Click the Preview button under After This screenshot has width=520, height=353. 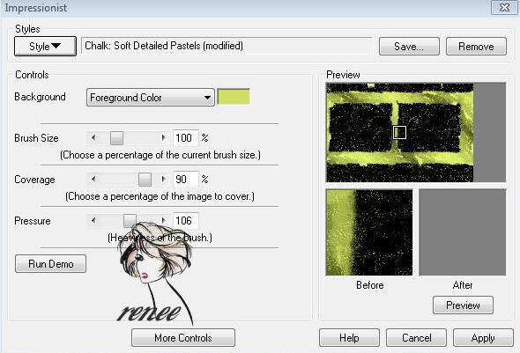tap(463, 305)
